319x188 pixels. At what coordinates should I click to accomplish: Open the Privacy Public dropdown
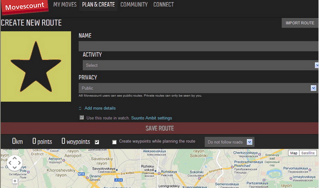(x=198, y=88)
